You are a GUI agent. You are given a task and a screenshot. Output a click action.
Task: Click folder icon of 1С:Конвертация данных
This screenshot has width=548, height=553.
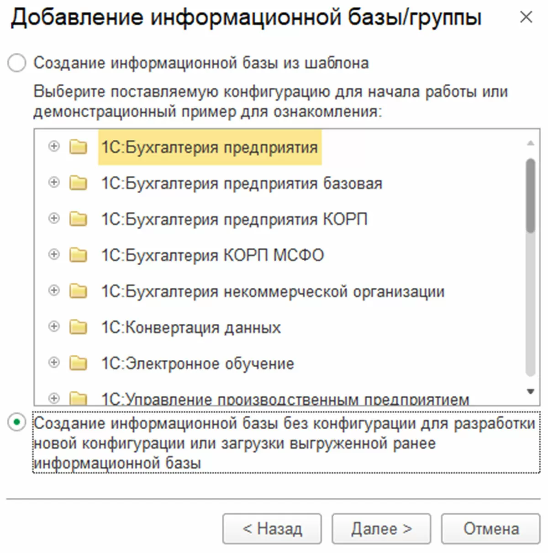point(78,327)
